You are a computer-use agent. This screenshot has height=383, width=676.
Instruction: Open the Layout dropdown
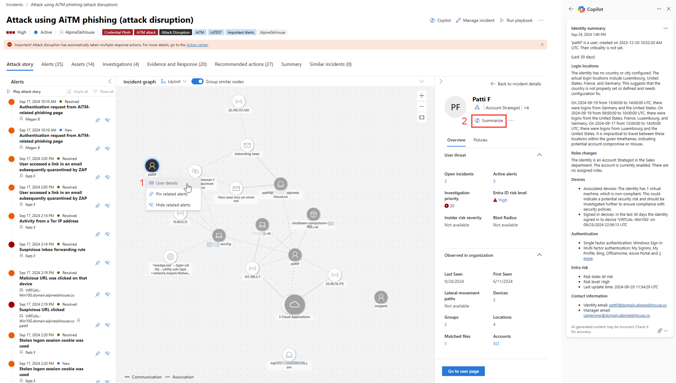click(174, 81)
